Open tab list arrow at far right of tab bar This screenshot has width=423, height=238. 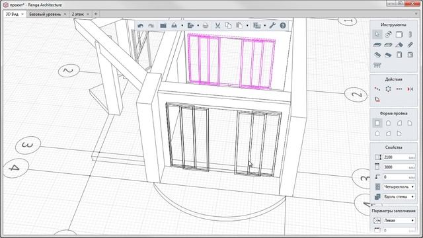pos(416,14)
